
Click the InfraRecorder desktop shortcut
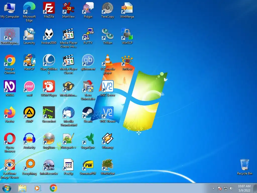tap(49, 167)
